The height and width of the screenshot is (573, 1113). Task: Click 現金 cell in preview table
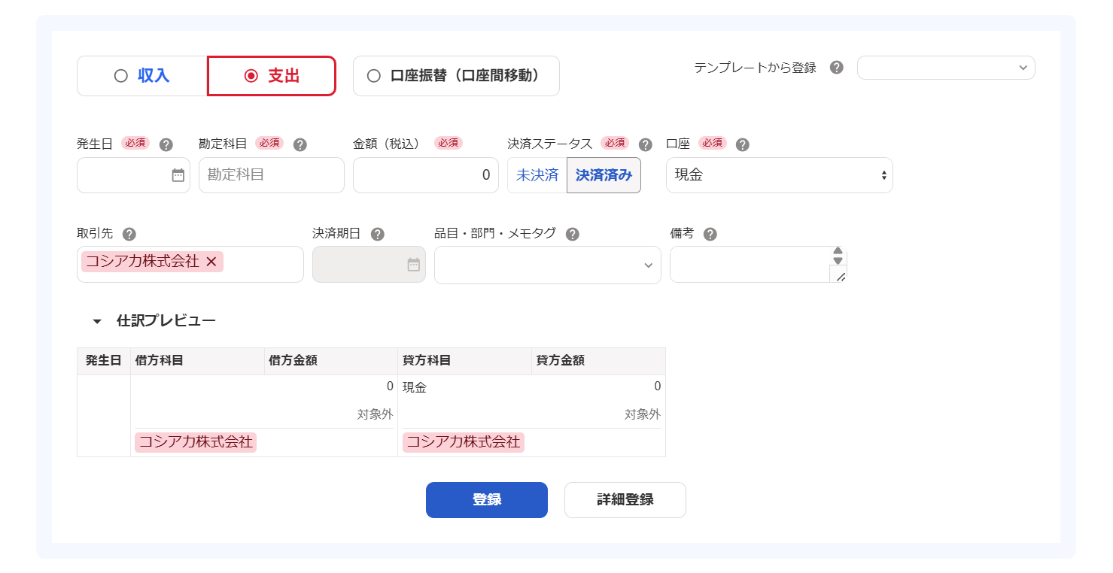point(415,388)
